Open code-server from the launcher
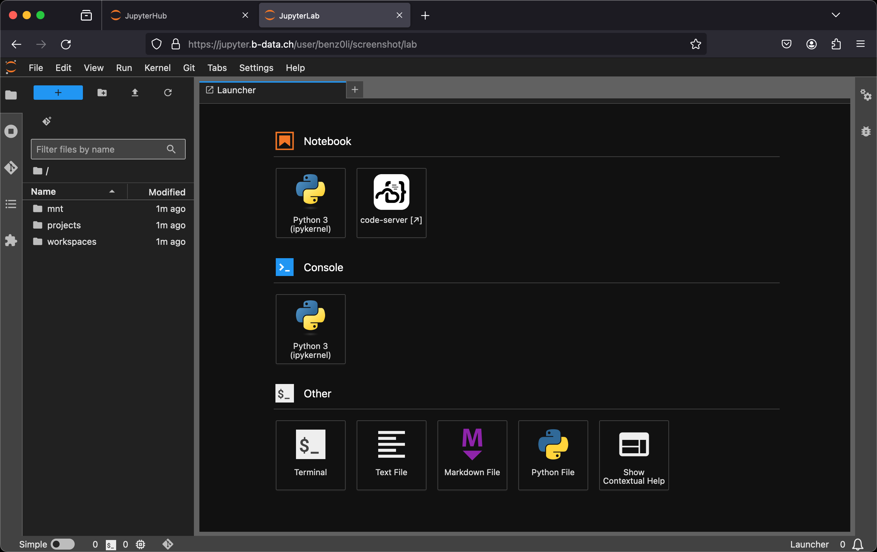 (x=391, y=203)
